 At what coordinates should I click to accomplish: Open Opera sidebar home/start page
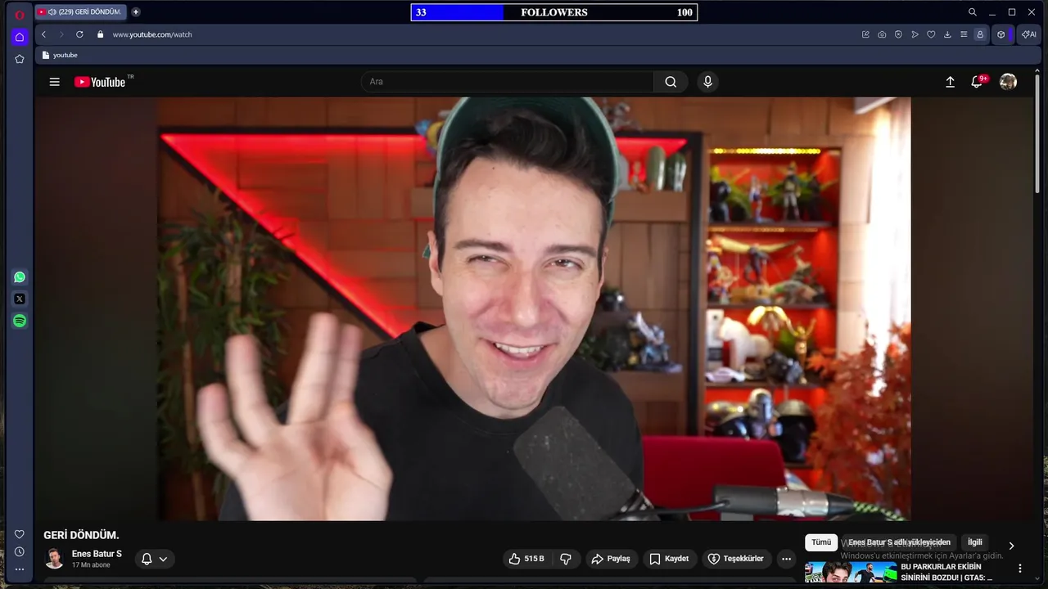click(x=20, y=37)
